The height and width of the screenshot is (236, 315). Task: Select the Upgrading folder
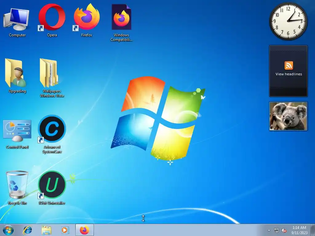[17, 76]
